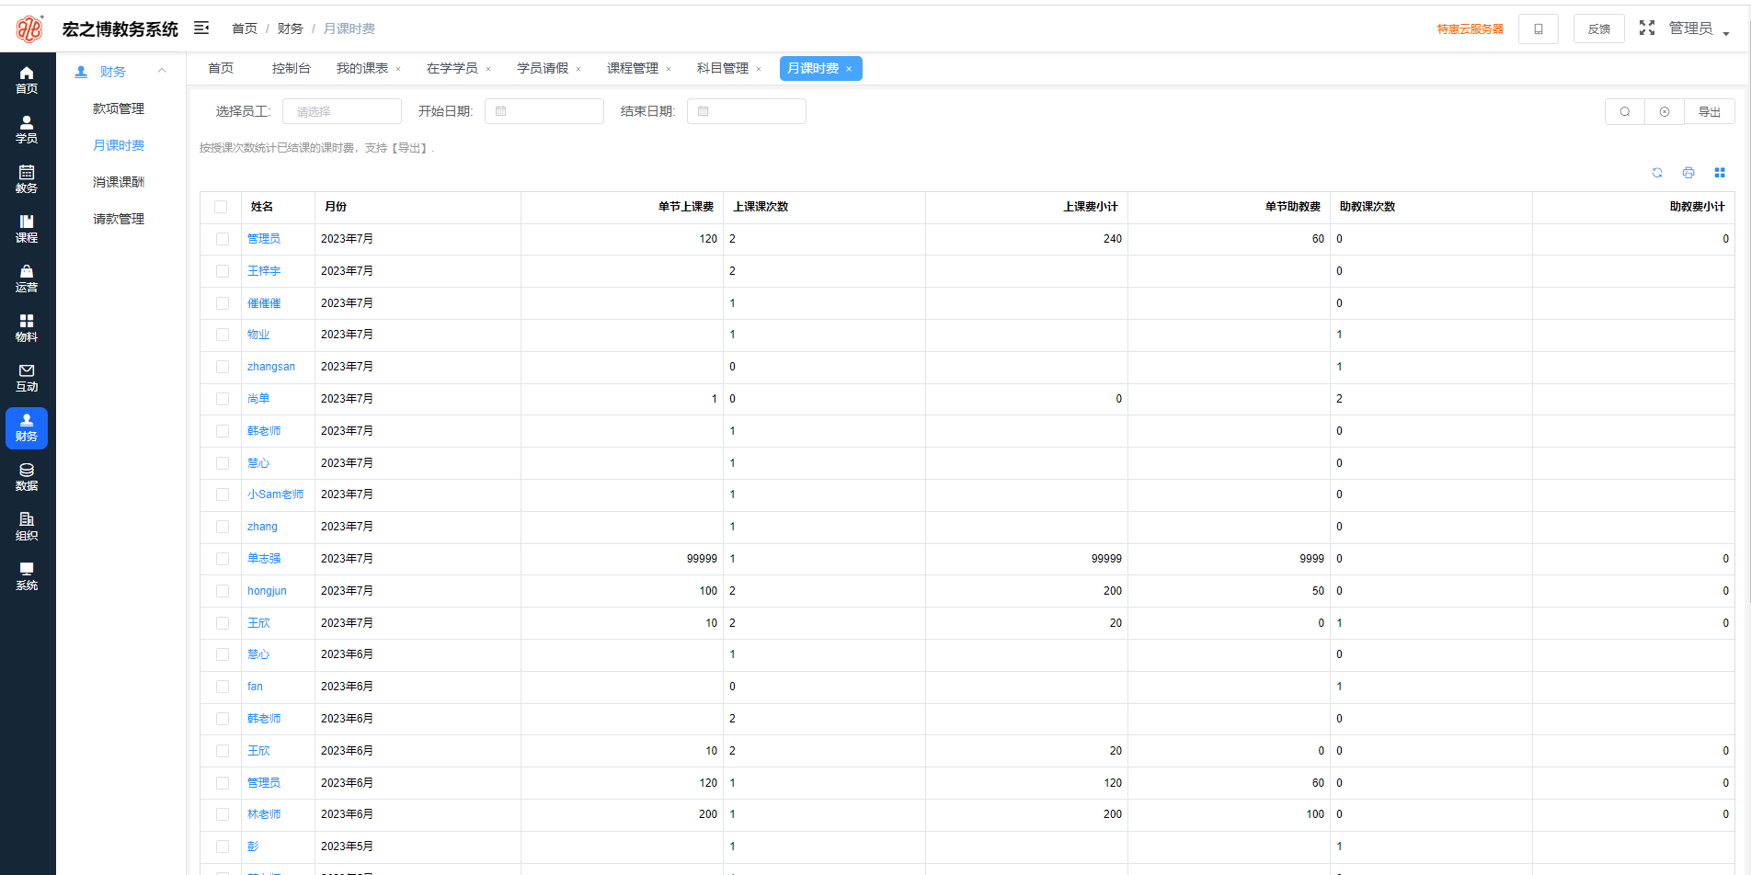Check the 尚单 row checkbox
The height and width of the screenshot is (875, 1751).
click(x=223, y=399)
